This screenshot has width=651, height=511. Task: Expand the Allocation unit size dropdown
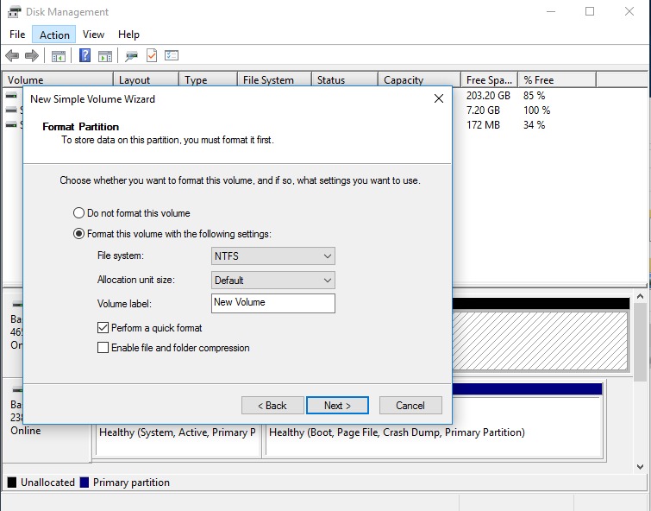click(x=272, y=281)
